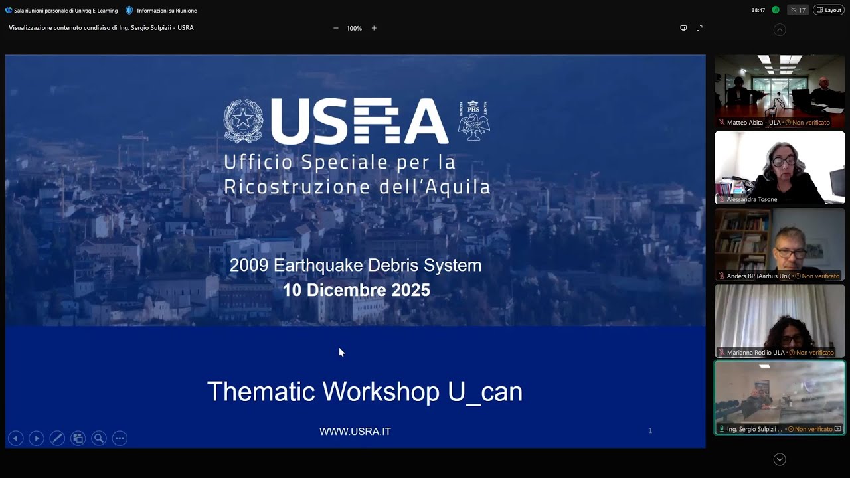Click the Webex meeting room title icon
850x478 pixels.
[9, 10]
